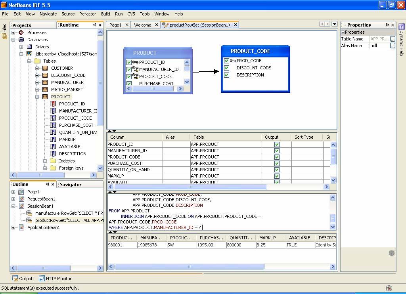This screenshot has width=406, height=294.
Task: Click the results cell showing 980001
Action: (122, 245)
